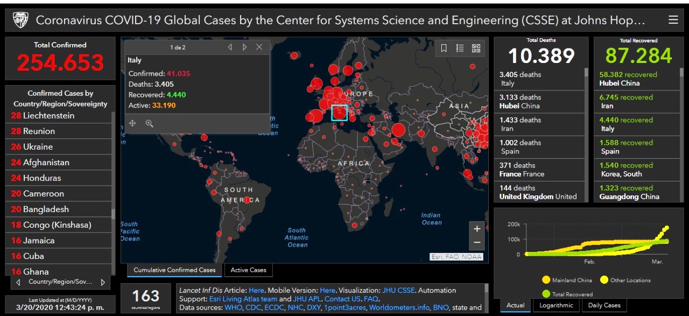Open the Lancet article Here link
The width and height of the screenshot is (689, 316).
pos(256,290)
